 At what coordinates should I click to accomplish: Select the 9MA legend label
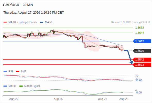[x=24, y=72]
